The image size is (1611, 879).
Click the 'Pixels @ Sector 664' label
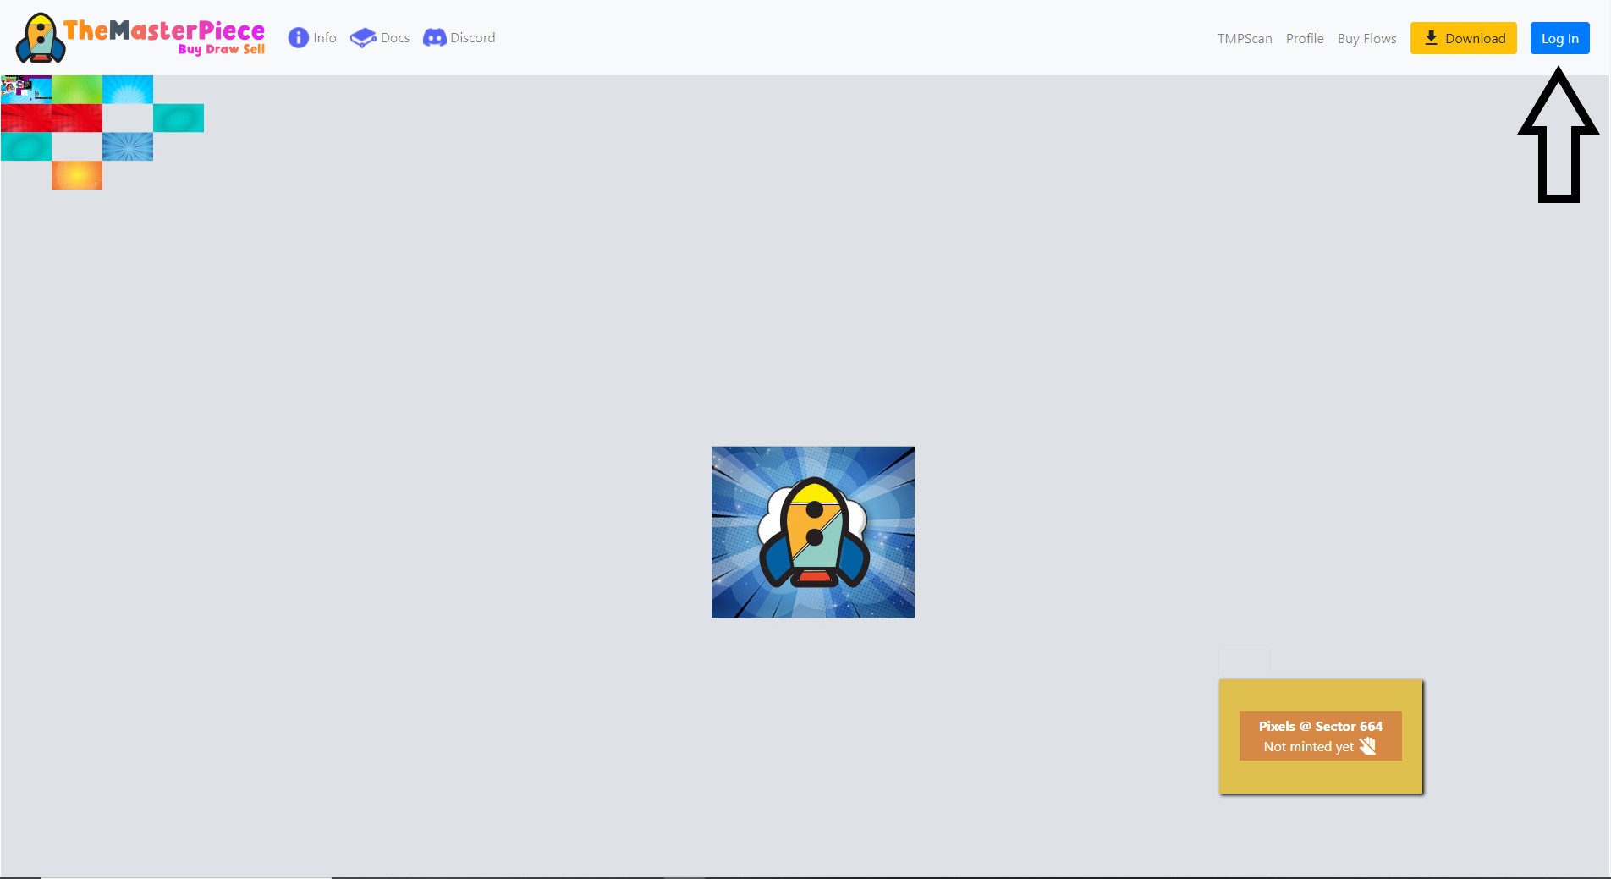click(1321, 726)
